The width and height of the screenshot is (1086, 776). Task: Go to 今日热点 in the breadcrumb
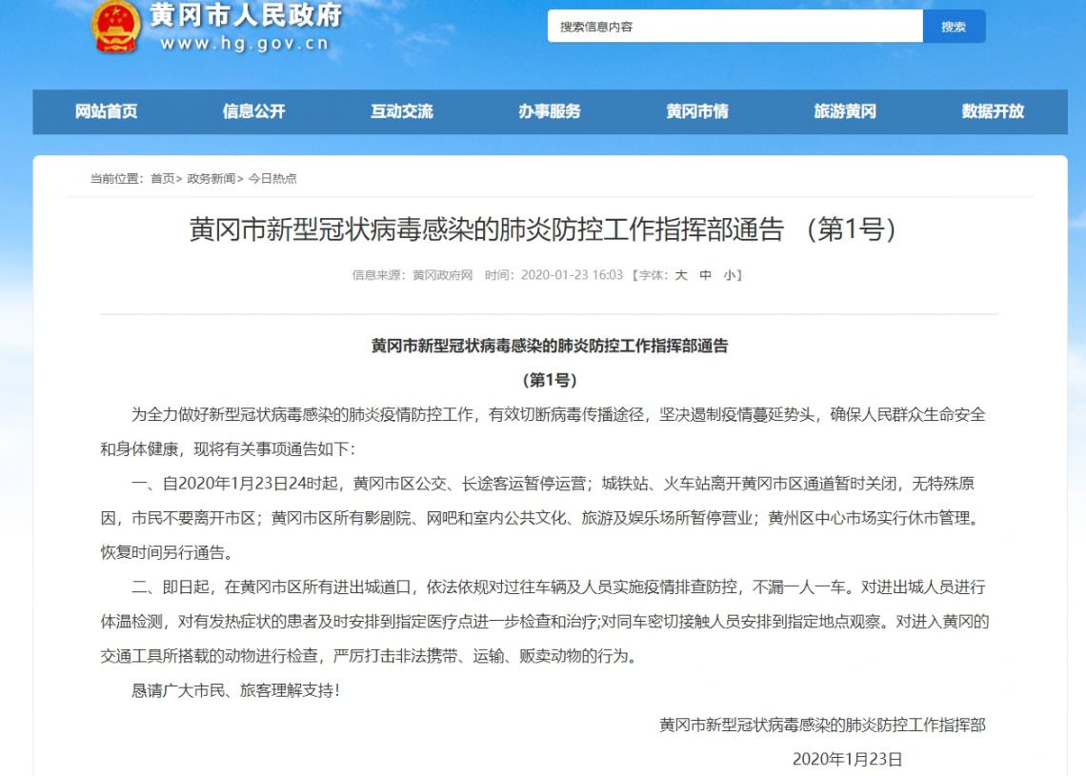pyautogui.click(x=272, y=179)
